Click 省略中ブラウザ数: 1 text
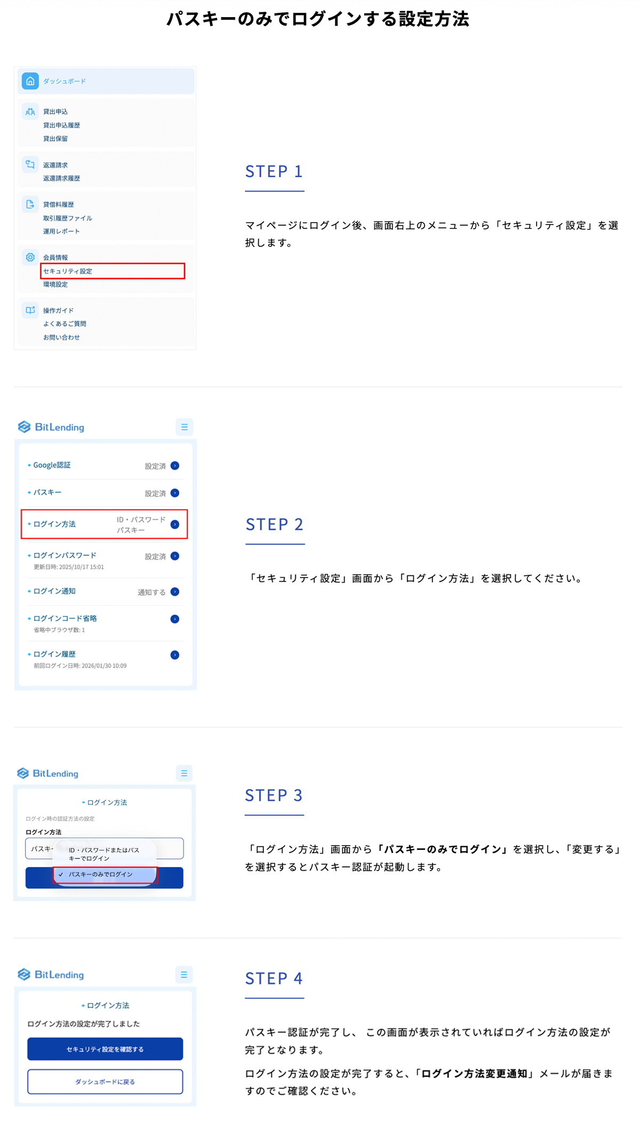 [x=59, y=630]
